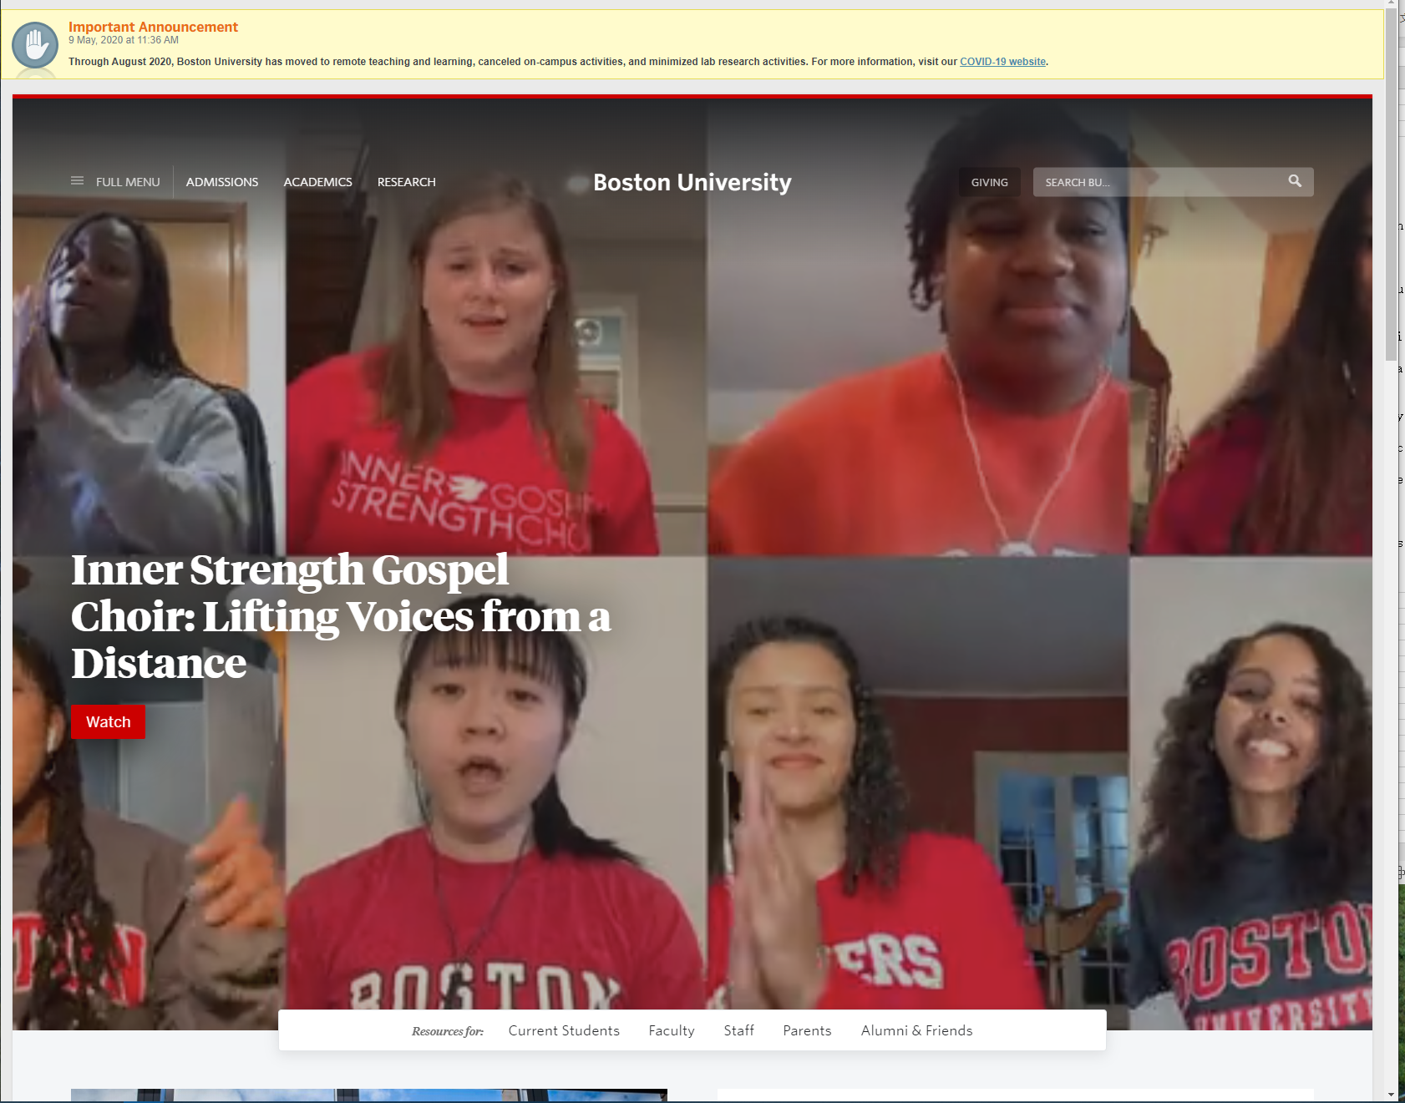Click the "Resources for:" label

pos(448,1031)
